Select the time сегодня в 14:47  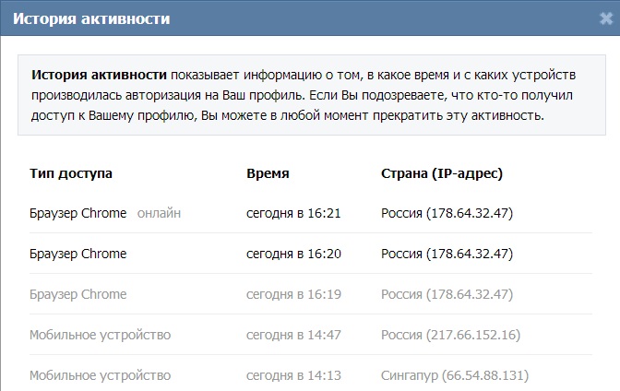pos(293,336)
